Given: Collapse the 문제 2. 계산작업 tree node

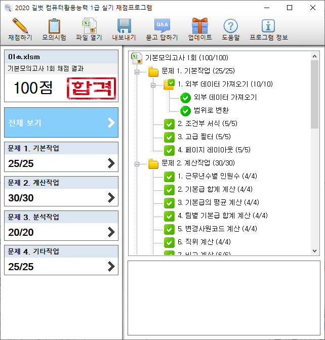Looking at the screenshot, I should 137,163.
